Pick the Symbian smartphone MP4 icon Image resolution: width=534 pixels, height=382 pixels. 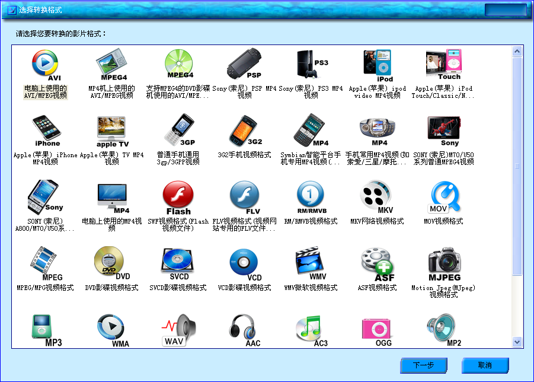[x=311, y=130]
